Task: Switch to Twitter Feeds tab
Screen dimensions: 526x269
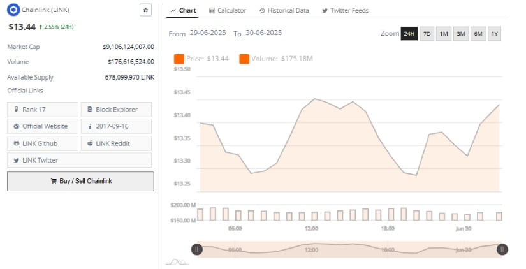Action: coord(345,10)
